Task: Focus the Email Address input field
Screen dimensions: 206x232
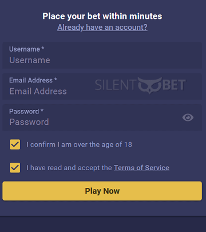Action: click(102, 86)
